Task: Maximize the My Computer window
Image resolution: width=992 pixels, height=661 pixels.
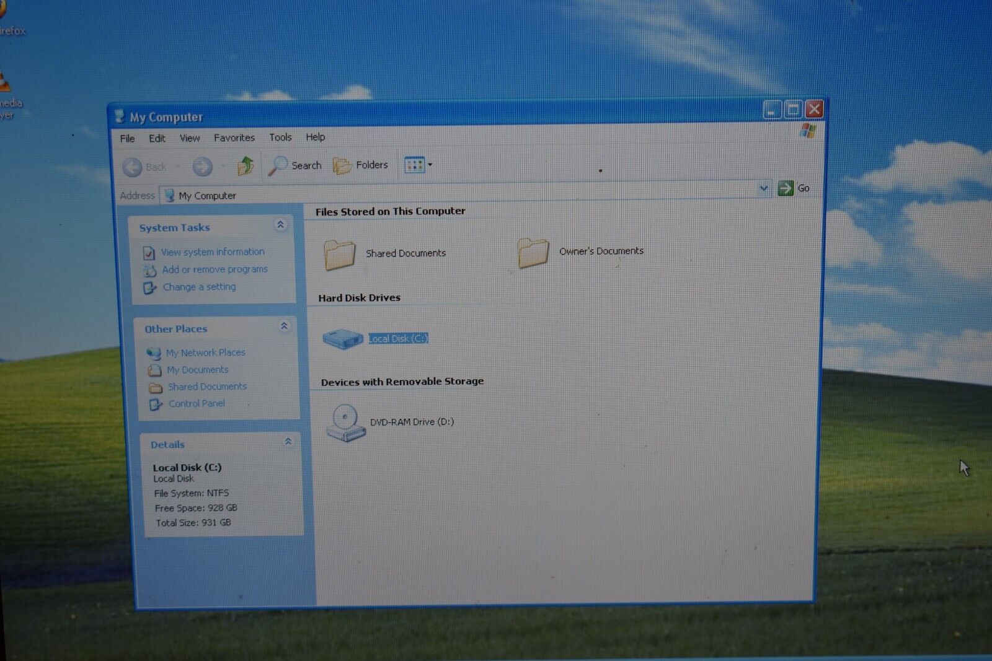Action: (793, 110)
